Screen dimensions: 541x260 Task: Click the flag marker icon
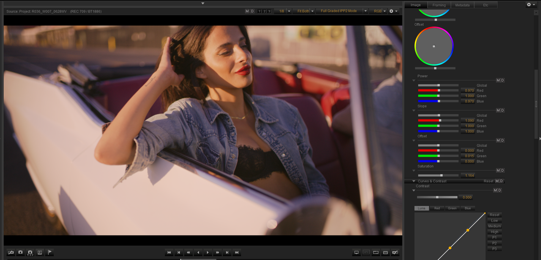point(49,252)
